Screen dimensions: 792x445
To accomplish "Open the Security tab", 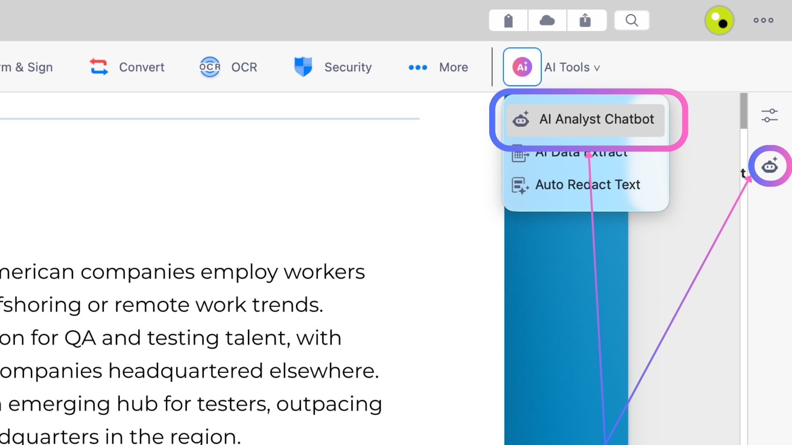I will [348, 67].
